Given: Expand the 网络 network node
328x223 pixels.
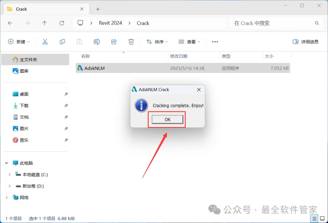Looking at the screenshot, I should (6, 197).
